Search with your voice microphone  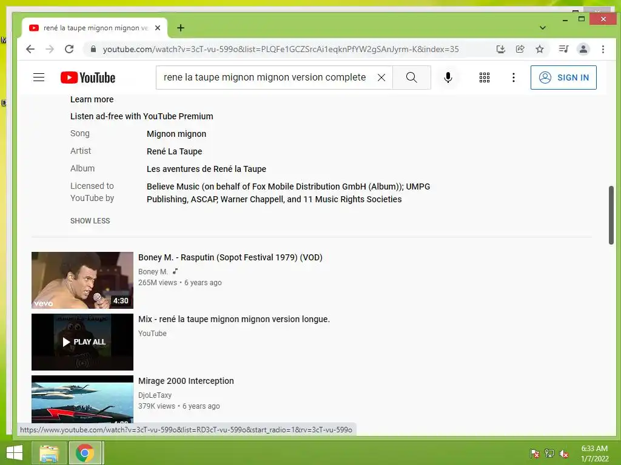click(448, 77)
